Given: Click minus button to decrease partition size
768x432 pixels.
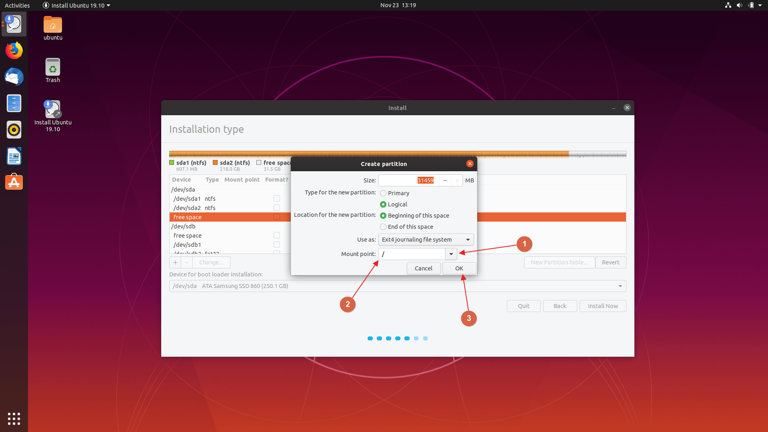Looking at the screenshot, I should coord(445,180).
